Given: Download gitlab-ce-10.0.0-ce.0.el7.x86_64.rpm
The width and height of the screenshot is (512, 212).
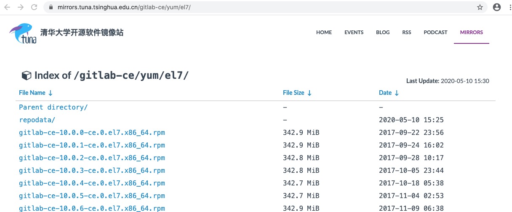Looking at the screenshot, I should tap(92, 133).
